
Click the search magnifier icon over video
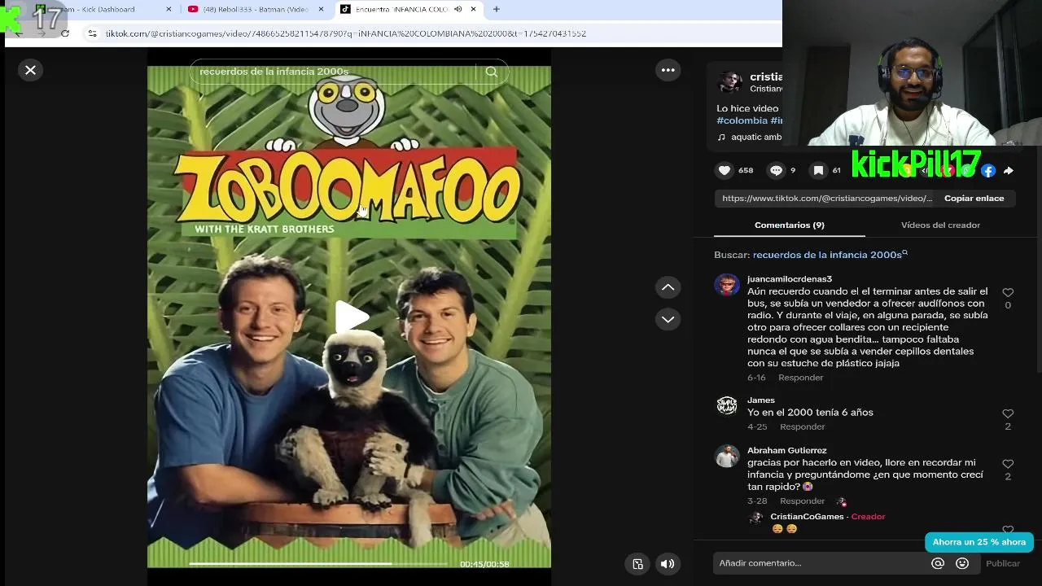(491, 72)
